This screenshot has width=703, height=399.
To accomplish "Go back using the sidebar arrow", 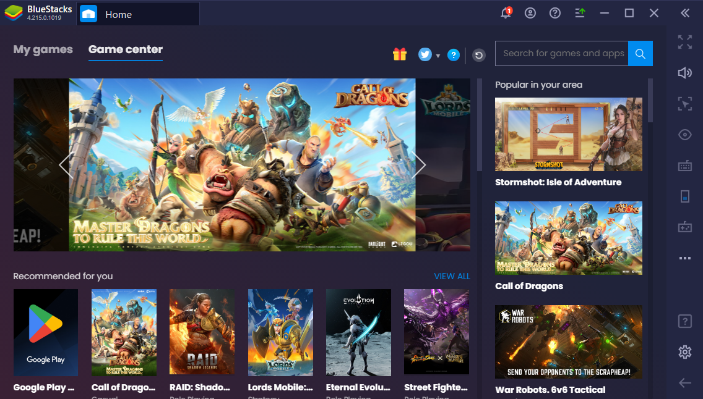I will tap(684, 383).
